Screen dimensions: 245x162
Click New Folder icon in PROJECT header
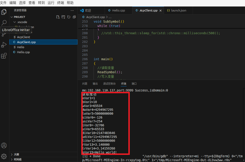63,17
